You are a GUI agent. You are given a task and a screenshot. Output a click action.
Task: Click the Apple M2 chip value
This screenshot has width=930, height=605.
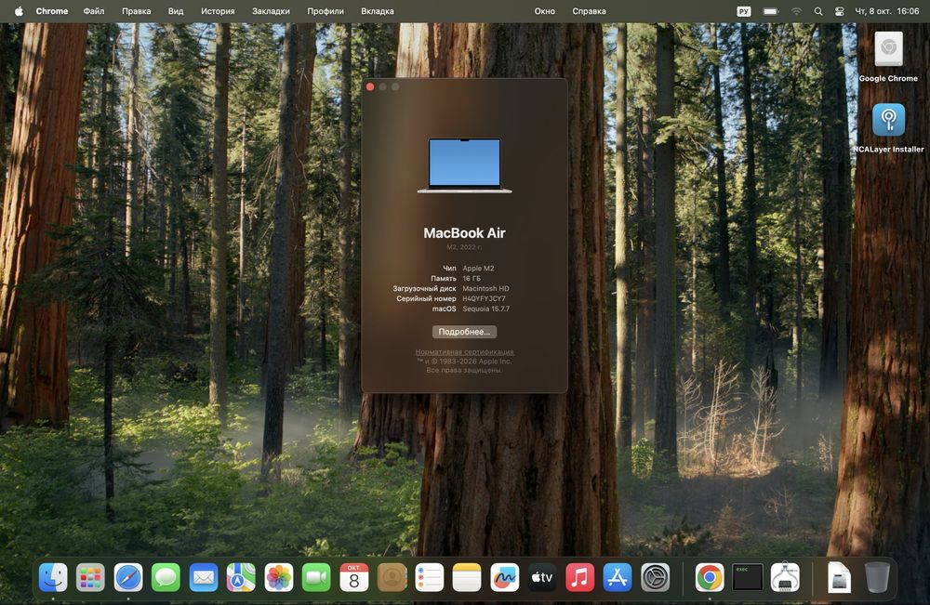478,269
